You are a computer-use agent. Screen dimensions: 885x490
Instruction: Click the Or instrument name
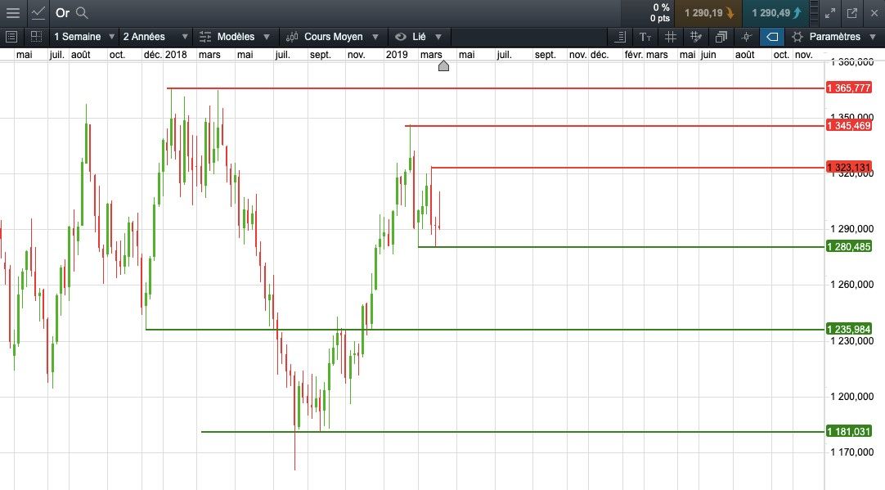63,12
